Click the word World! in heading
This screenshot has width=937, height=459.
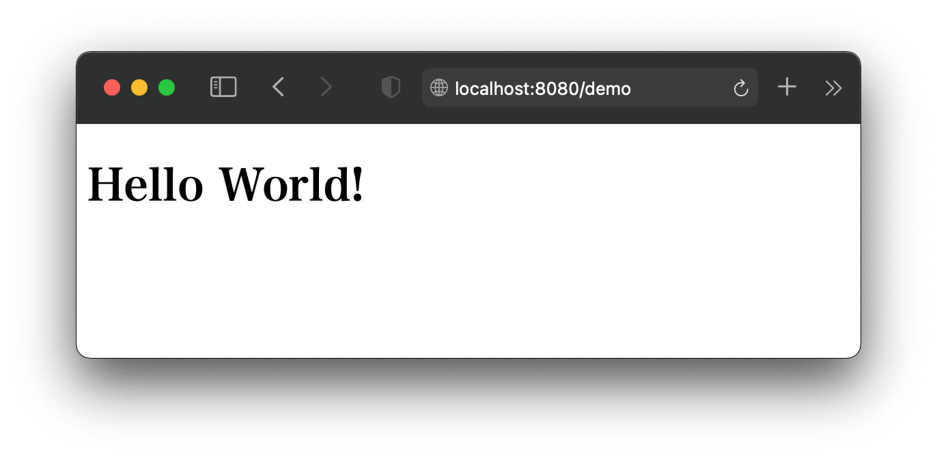[292, 184]
